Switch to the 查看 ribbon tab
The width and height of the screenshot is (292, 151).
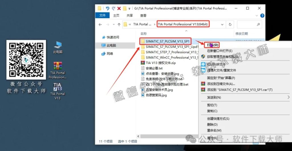point(143,15)
